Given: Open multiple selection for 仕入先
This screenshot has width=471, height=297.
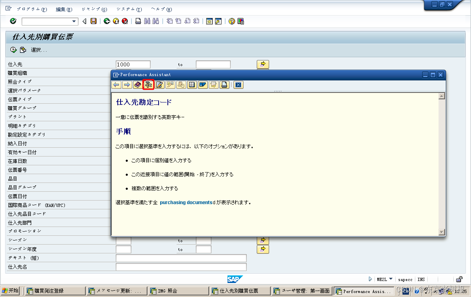Looking at the screenshot, I should [263, 64].
